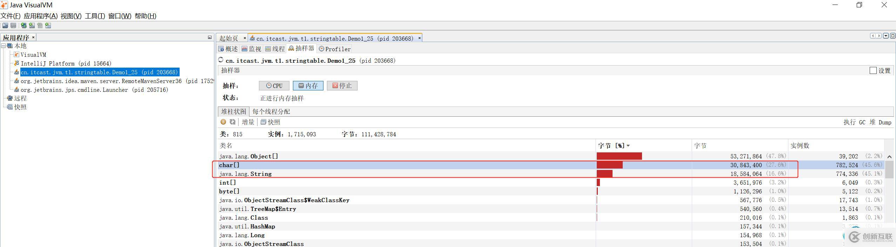
Task: Open the View (视图) menu
Action: click(x=71, y=16)
